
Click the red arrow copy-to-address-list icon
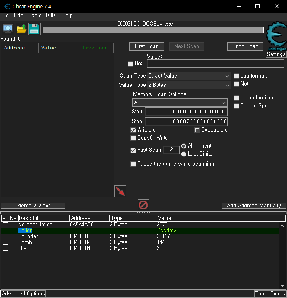coord(120,191)
